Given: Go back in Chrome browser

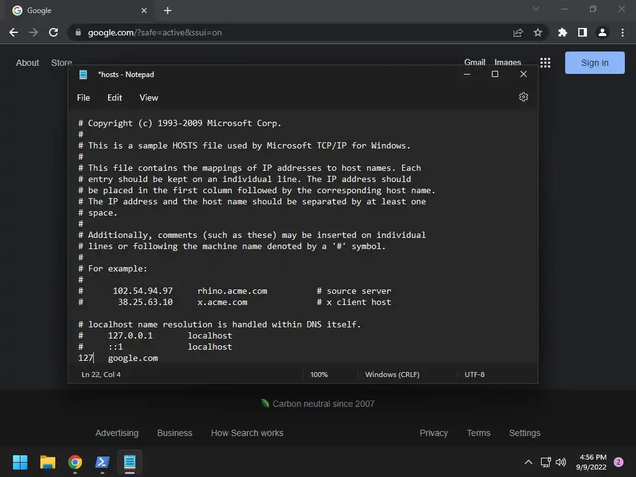Looking at the screenshot, I should 14,32.
